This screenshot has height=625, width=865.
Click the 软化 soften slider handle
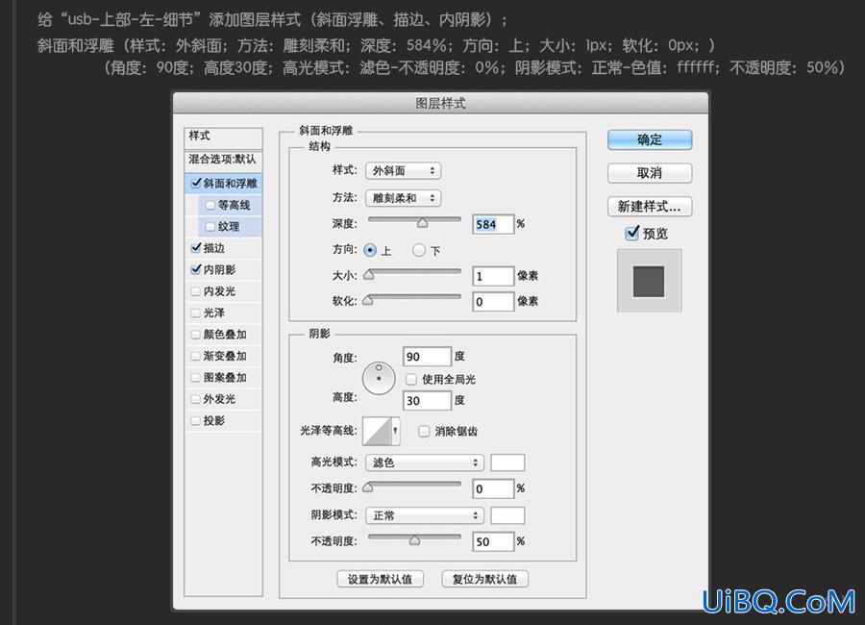click(368, 300)
